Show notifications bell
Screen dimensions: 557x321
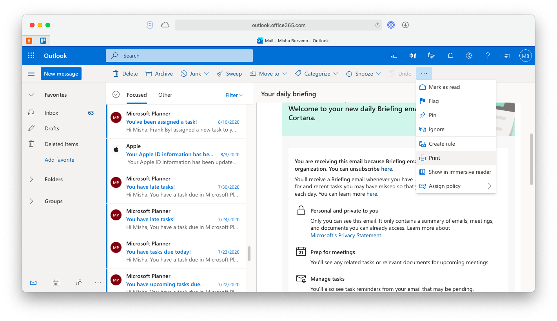450,56
